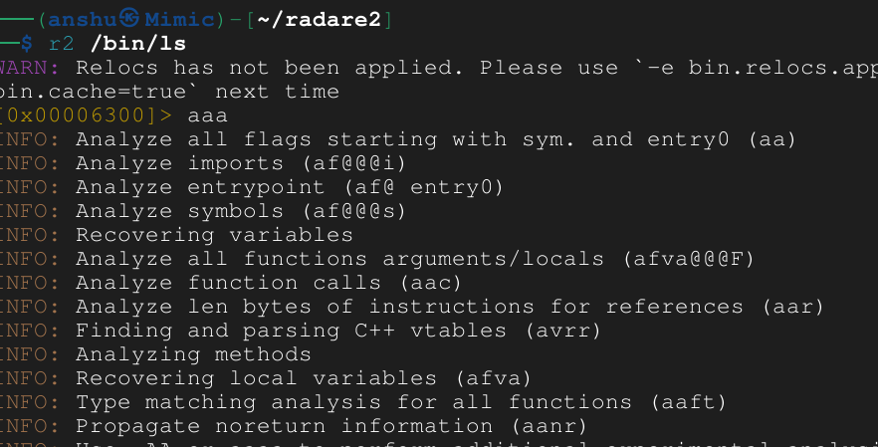Click the dollar sign prompt symbol
This screenshot has width=878, height=447.
[x=27, y=43]
